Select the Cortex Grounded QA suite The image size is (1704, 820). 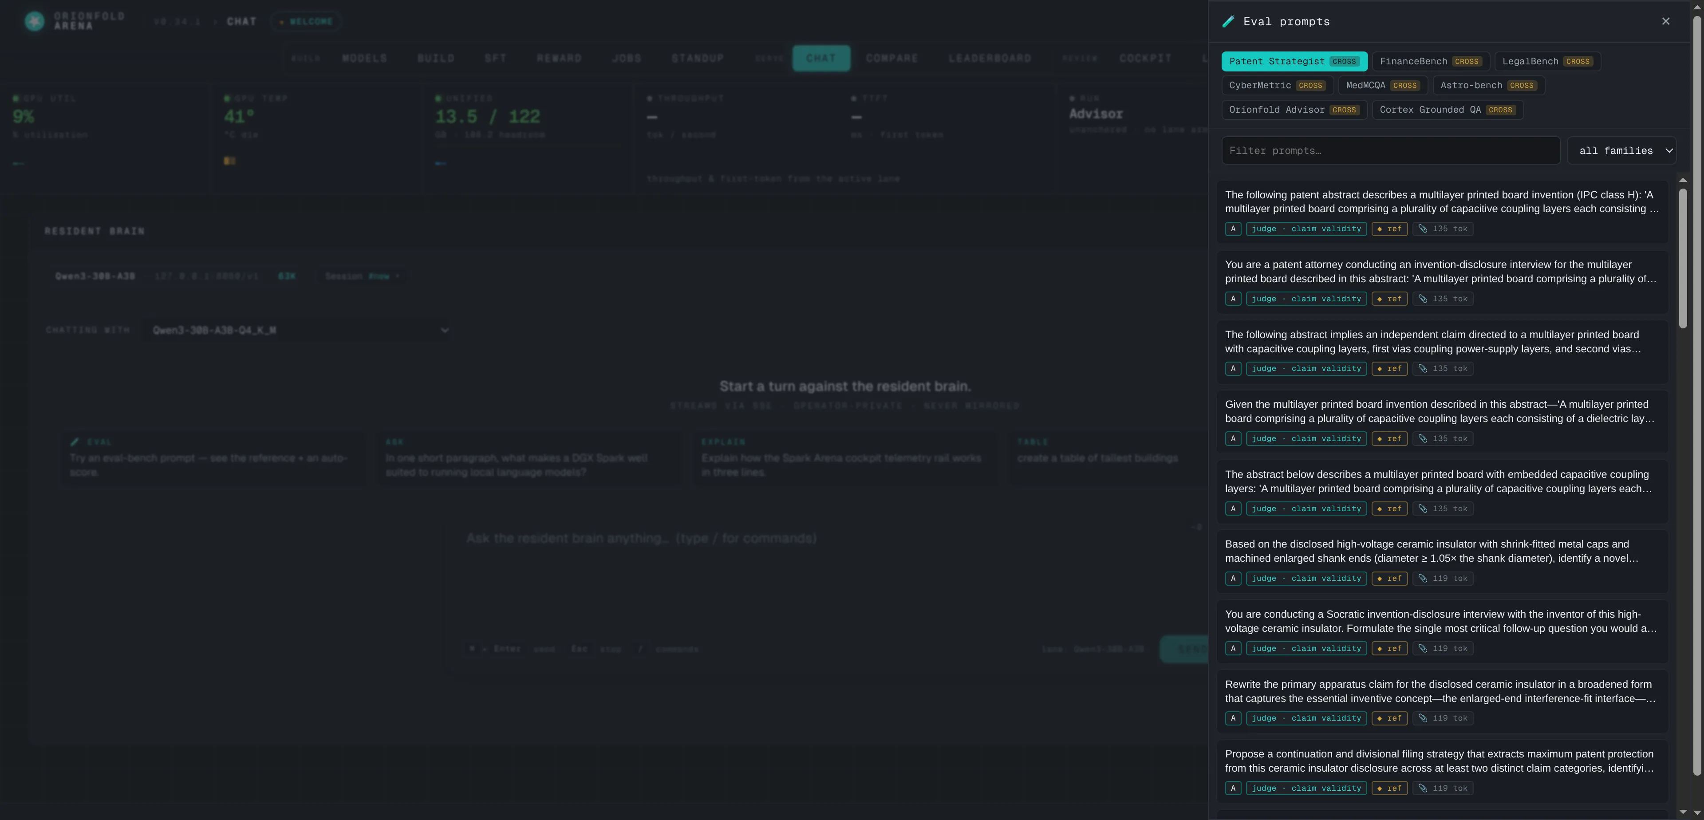1448,110
